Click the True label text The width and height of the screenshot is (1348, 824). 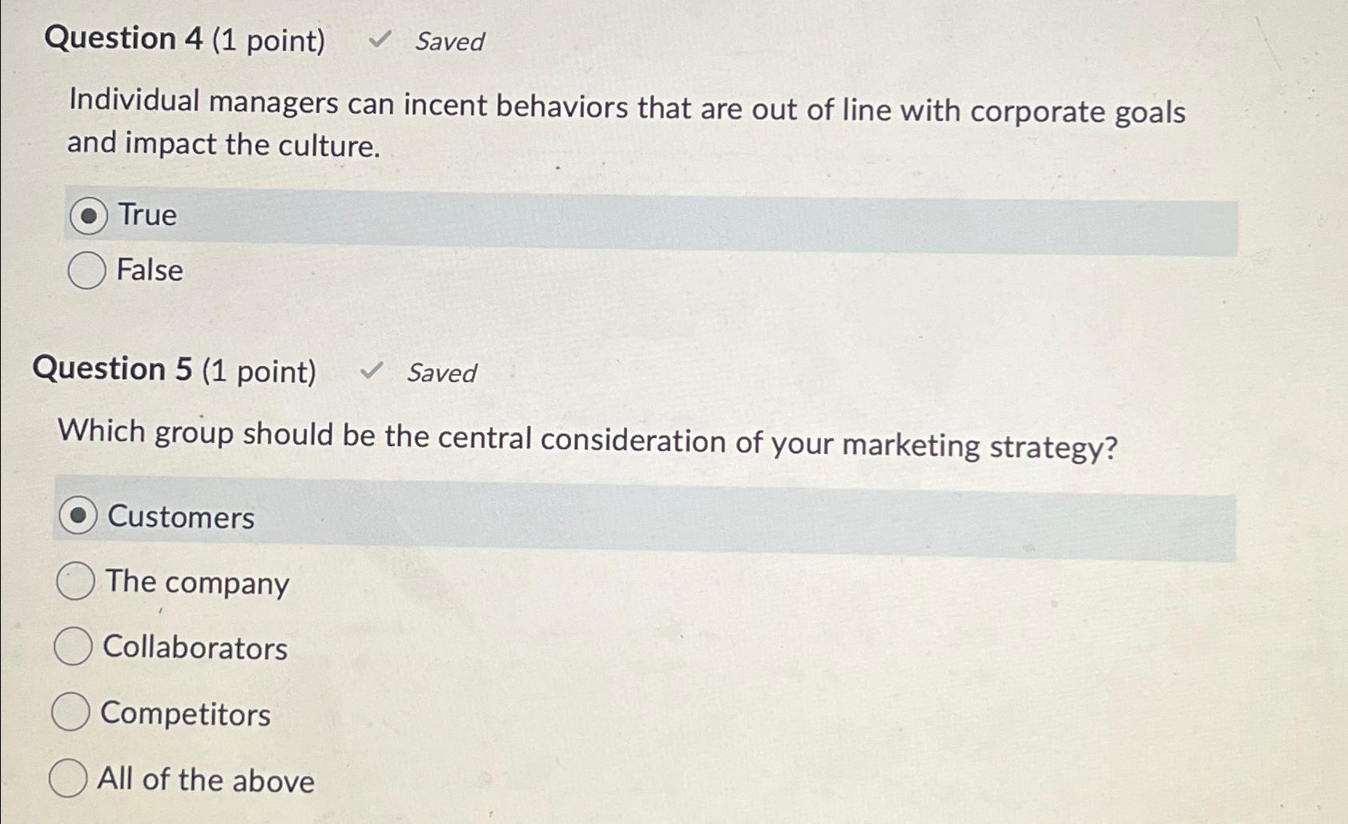147,214
